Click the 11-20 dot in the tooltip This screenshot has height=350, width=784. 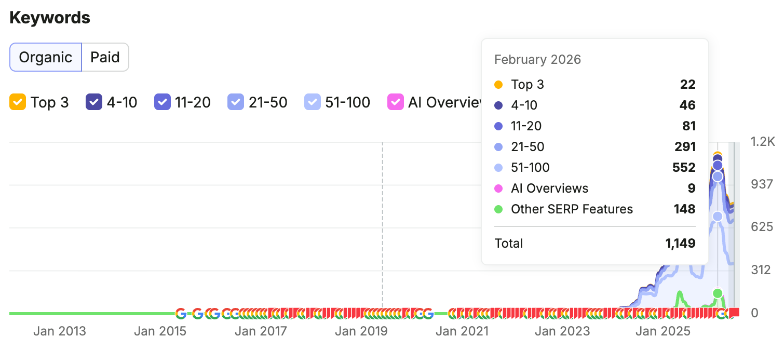498,126
